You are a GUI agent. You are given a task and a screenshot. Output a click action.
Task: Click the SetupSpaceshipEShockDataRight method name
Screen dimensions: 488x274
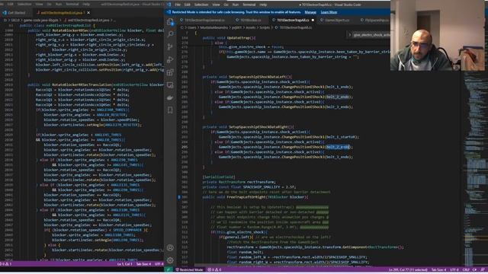pos(259,127)
